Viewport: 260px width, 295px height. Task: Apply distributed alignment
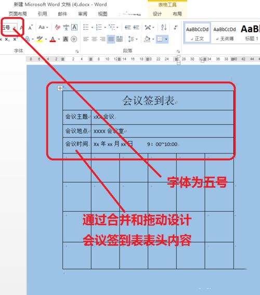120,39
